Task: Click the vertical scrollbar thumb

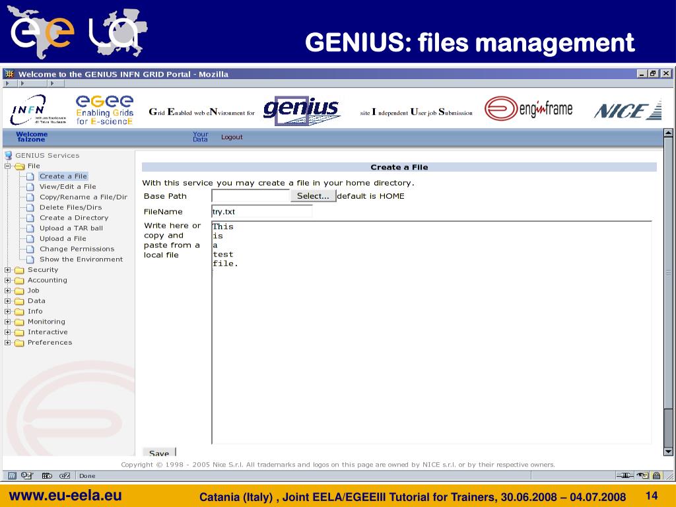Action: (668, 273)
